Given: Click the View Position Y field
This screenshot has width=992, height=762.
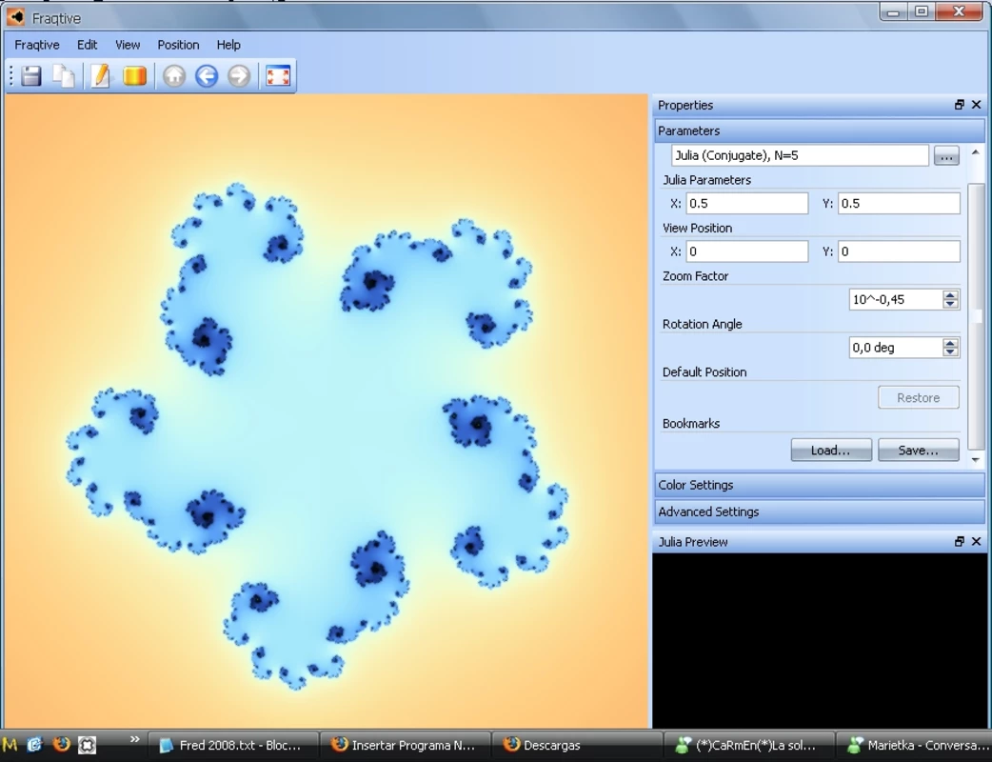Looking at the screenshot, I should click(899, 251).
